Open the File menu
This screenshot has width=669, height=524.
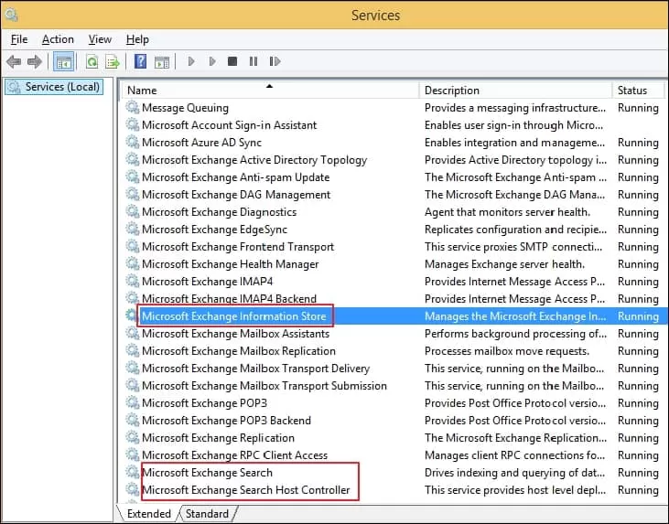19,39
